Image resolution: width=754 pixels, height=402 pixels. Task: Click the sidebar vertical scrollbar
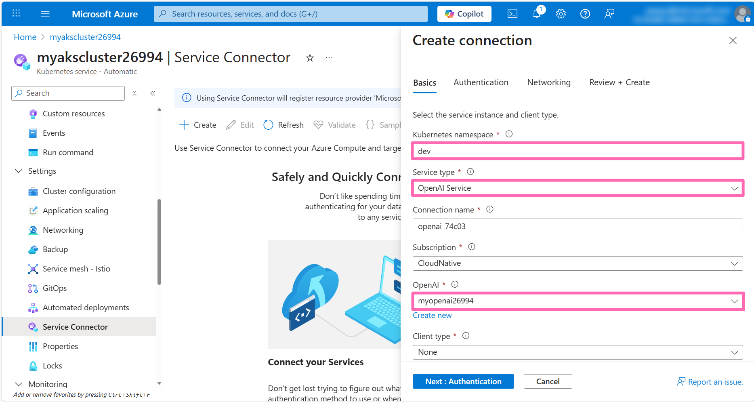[x=159, y=242]
